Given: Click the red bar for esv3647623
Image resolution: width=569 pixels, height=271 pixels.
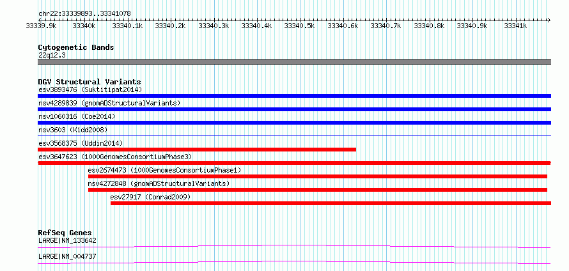Looking at the screenshot, I should pos(294,163).
